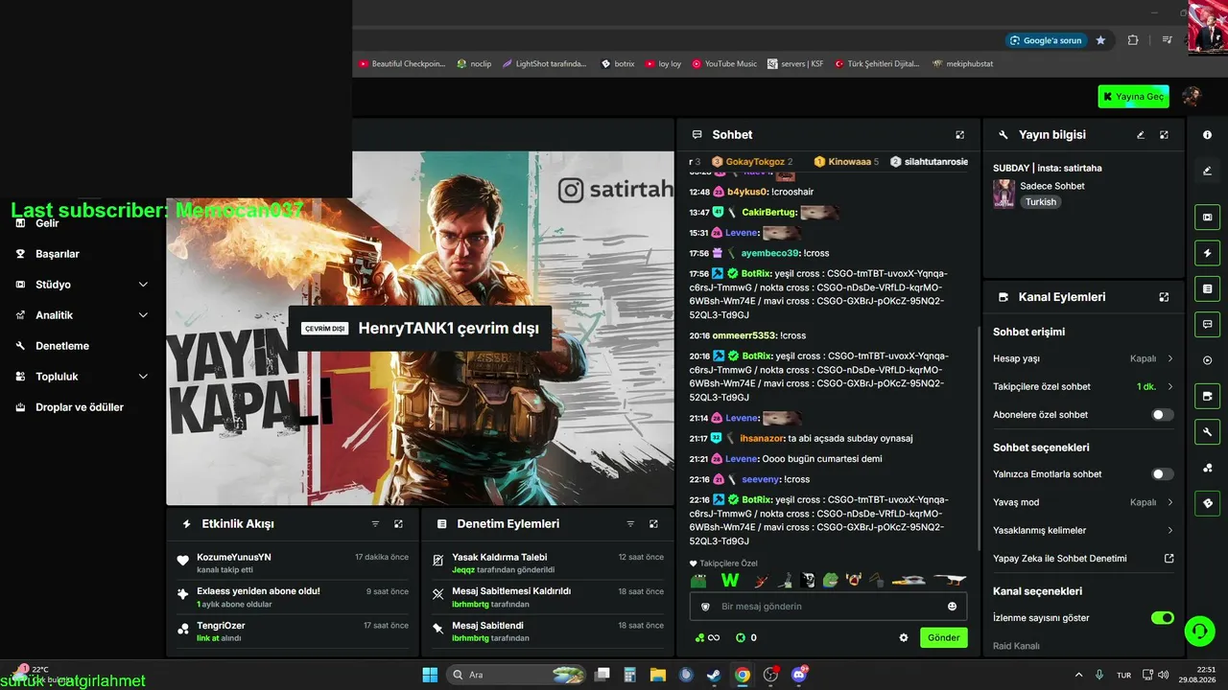Image resolution: width=1228 pixels, height=690 pixels.
Task: Click the Turkish language tag
Action: (1041, 202)
